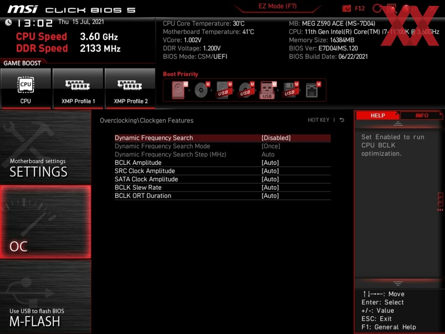Click the help panel upper scroll handle
This screenshot has width=445, height=334.
coord(398,123)
